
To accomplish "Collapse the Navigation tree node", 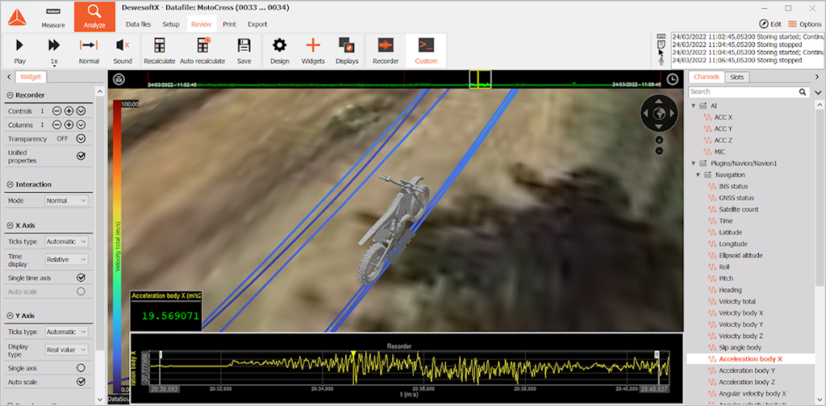I will (699, 174).
